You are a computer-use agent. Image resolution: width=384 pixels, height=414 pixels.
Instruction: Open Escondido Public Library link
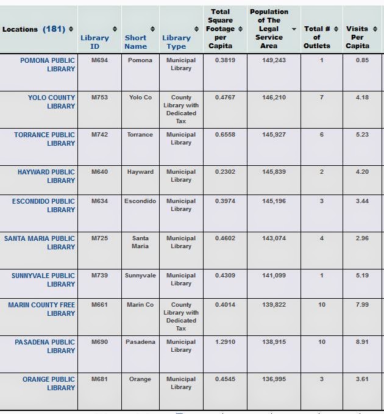point(43,205)
